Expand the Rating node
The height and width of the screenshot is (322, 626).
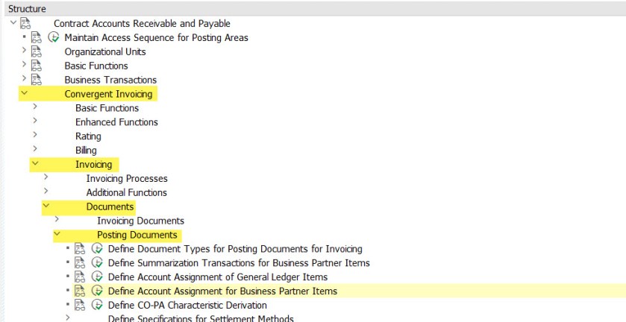[x=35, y=135]
